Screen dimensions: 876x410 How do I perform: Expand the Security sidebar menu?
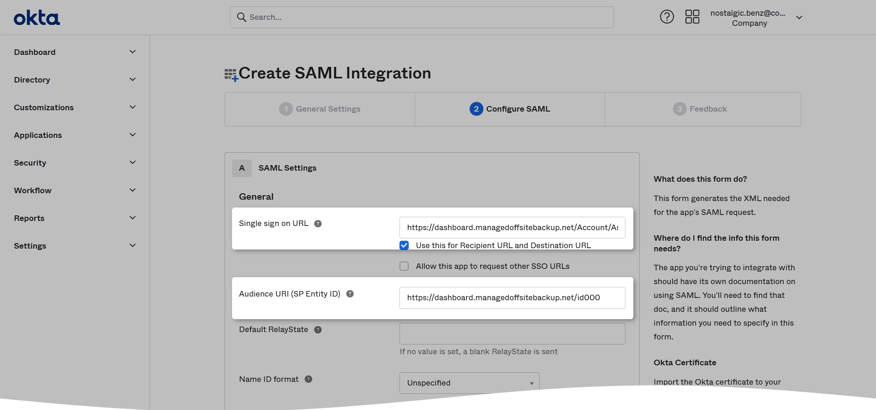pos(132,163)
